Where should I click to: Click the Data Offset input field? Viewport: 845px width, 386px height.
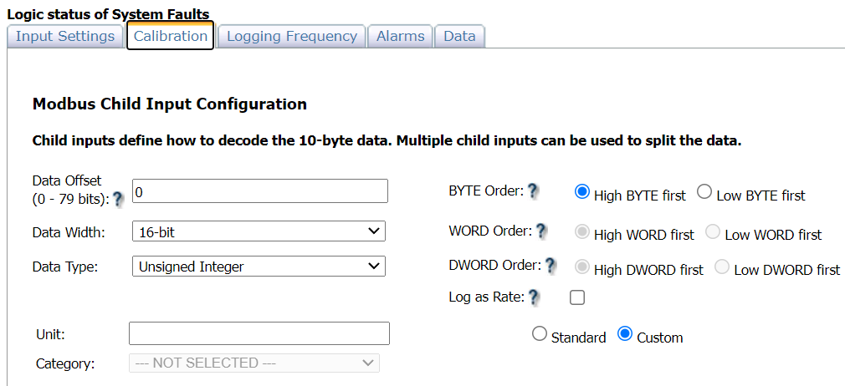tap(259, 191)
